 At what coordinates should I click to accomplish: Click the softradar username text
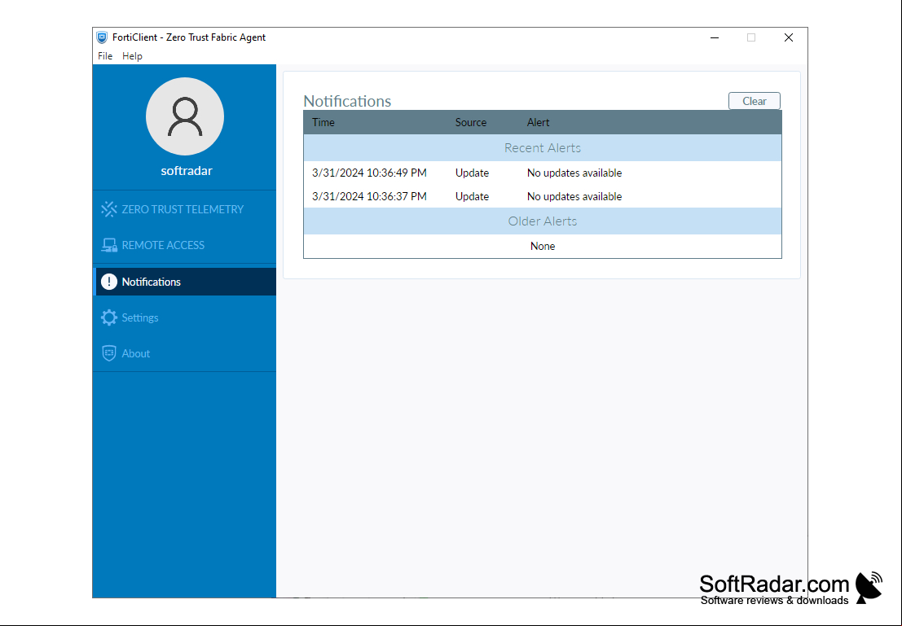pos(187,171)
